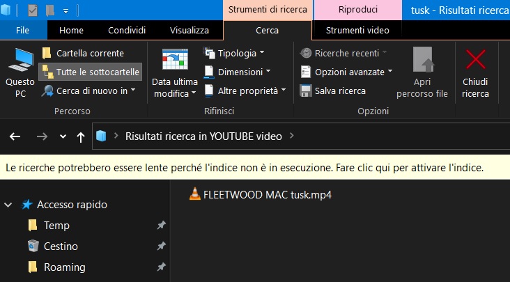Select Accesso rapido in navigation pane
Image resolution: width=510 pixels, height=282 pixels.
click(72, 205)
